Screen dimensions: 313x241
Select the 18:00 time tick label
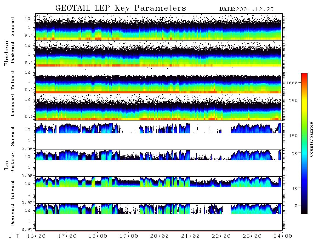(x=98, y=236)
